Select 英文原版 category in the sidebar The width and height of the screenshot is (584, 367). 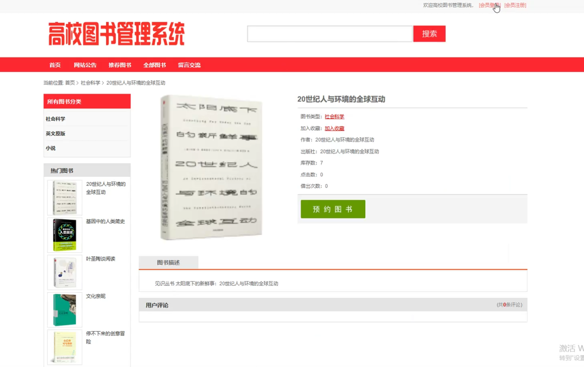(55, 134)
